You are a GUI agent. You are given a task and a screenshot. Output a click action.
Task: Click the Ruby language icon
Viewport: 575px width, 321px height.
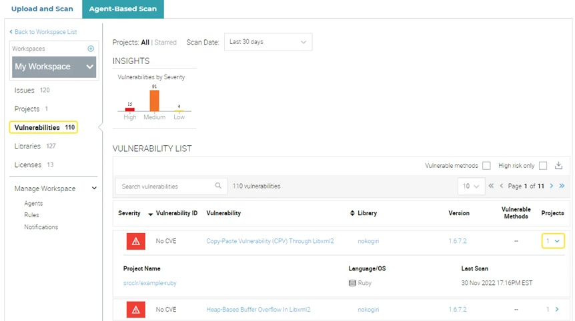point(352,283)
